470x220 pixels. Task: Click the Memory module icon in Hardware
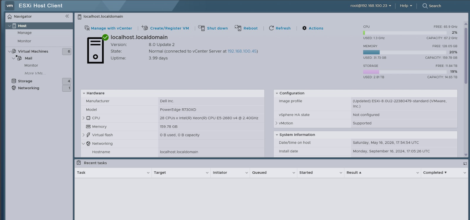click(88, 127)
